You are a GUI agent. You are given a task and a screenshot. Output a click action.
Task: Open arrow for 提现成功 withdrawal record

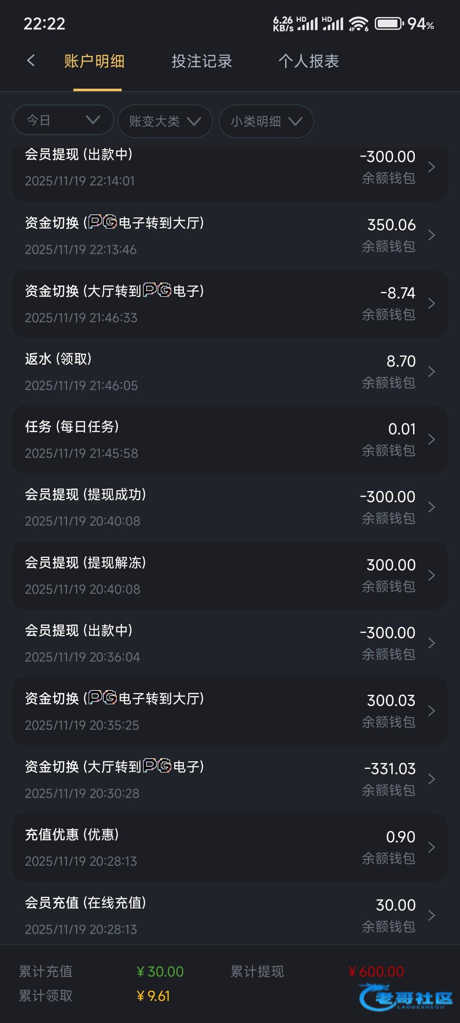pyautogui.click(x=431, y=507)
